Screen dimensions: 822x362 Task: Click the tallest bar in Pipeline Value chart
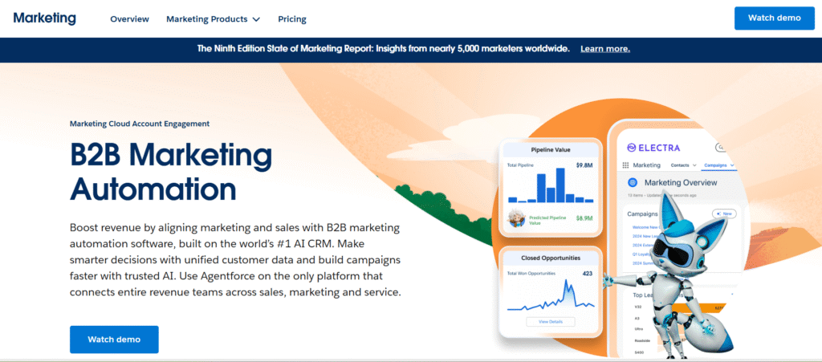560,185
